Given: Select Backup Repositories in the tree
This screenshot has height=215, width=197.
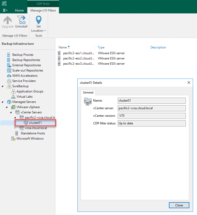Looking at the screenshot, I should pyautogui.click(x=26, y=60).
